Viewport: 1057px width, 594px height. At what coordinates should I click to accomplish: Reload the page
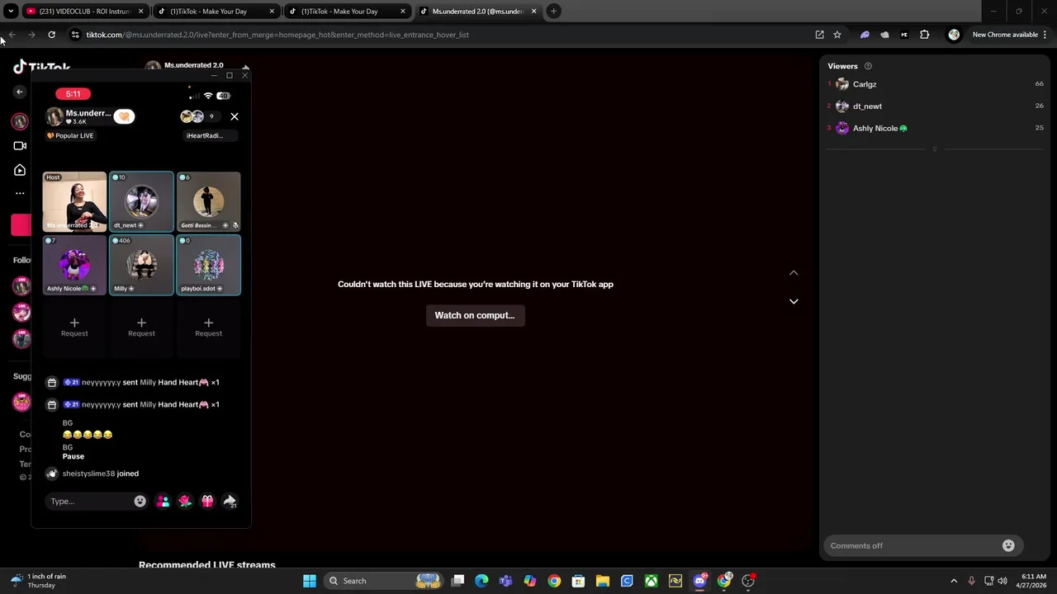tap(51, 35)
